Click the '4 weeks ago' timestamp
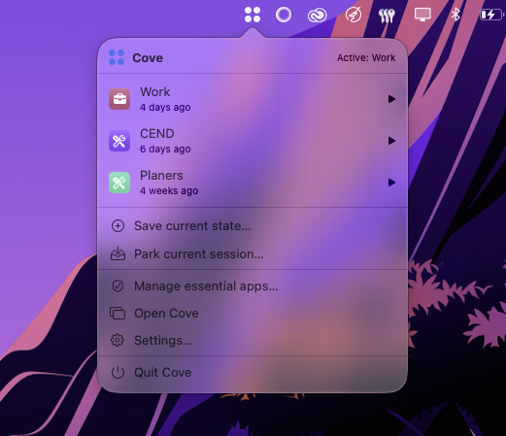Screen dimensions: 506x436 169,190
